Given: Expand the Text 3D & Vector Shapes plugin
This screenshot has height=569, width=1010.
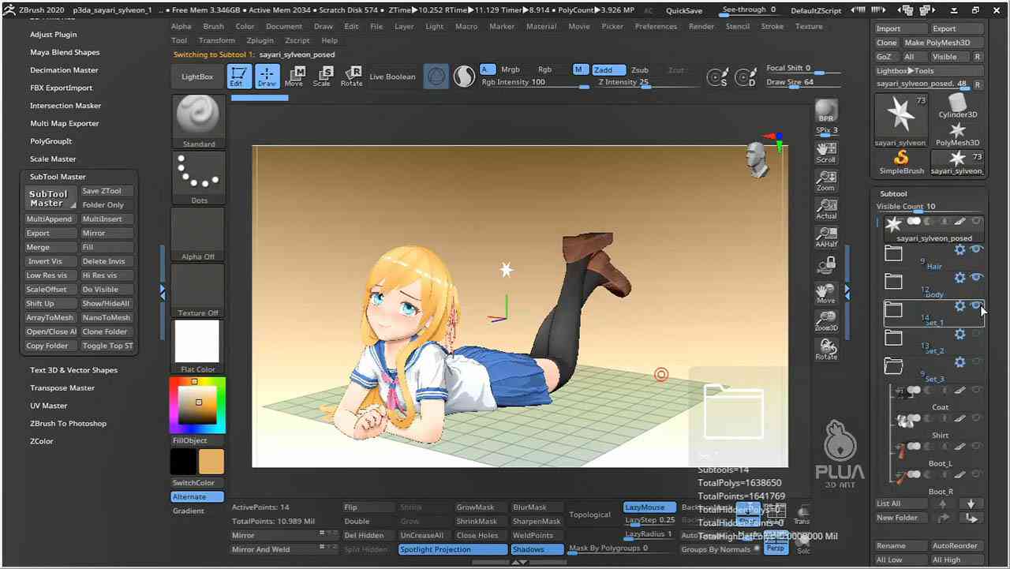Looking at the screenshot, I should point(73,370).
